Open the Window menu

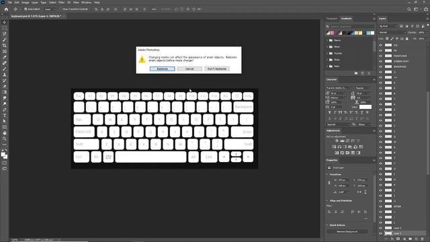click(x=86, y=3)
